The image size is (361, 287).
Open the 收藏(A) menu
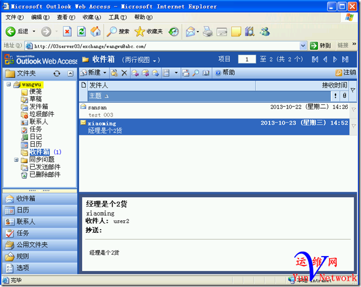[92, 17]
